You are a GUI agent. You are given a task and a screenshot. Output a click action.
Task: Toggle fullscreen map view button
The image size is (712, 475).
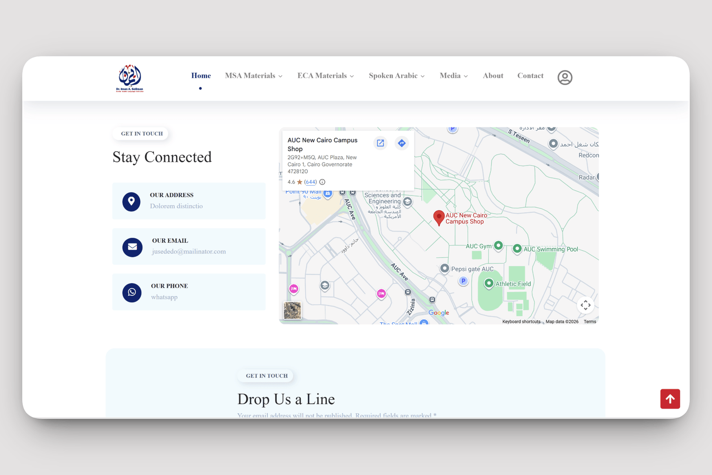[586, 305]
